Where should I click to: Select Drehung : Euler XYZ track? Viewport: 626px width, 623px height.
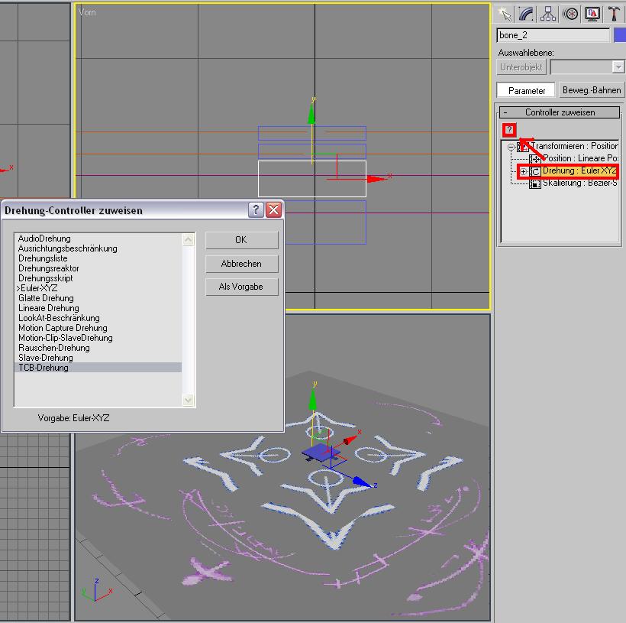coord(579,170)
